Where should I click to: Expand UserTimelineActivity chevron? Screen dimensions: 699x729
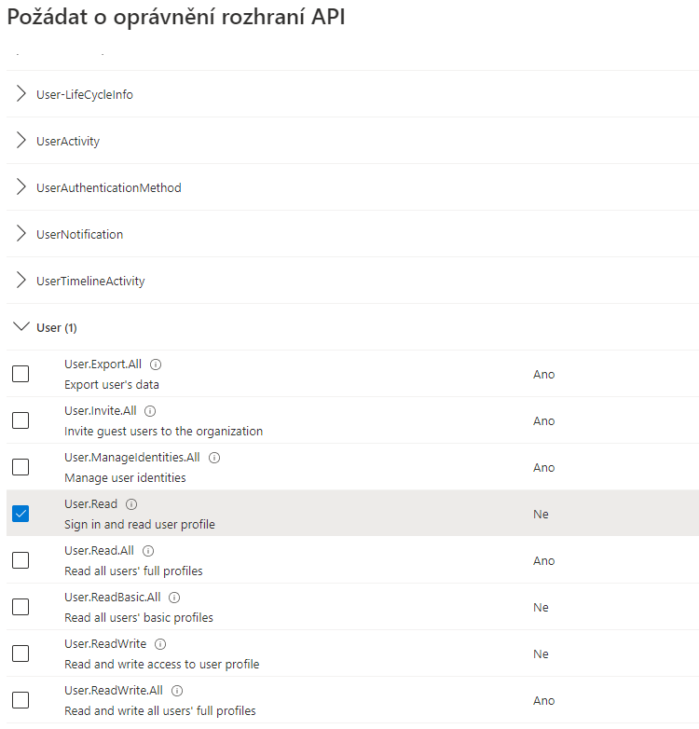(x=22, y=281)
